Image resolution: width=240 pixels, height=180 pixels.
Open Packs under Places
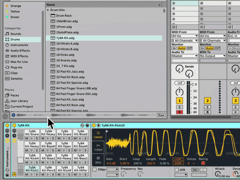(15, 95)
